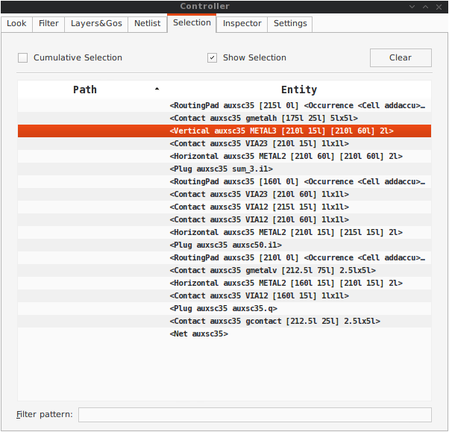
Task: Minimize the Controller window
Action: 412,7
